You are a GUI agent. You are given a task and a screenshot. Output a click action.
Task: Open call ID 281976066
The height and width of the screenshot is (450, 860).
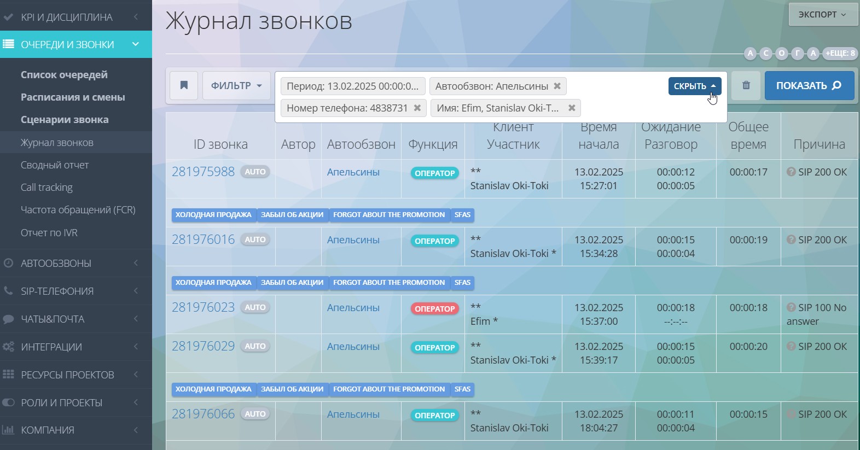click(203, 414)
